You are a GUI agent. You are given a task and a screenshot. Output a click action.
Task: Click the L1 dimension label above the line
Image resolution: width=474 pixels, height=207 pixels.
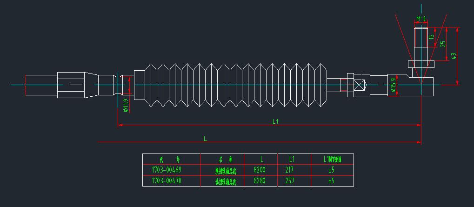click(x=275, y=121)
